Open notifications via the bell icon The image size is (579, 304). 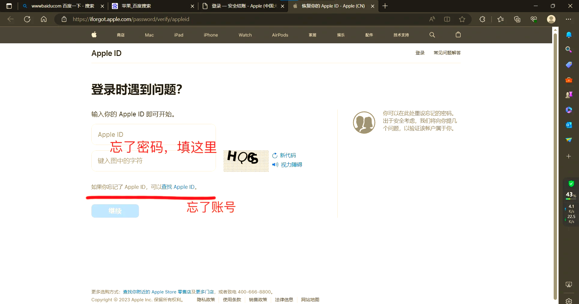569,35
